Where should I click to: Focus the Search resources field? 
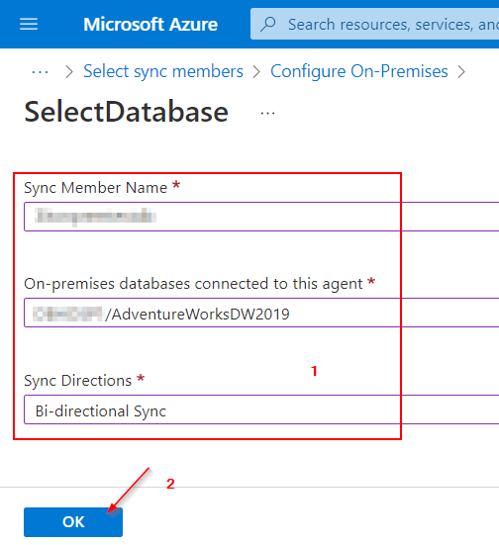[x=375, y=24]
